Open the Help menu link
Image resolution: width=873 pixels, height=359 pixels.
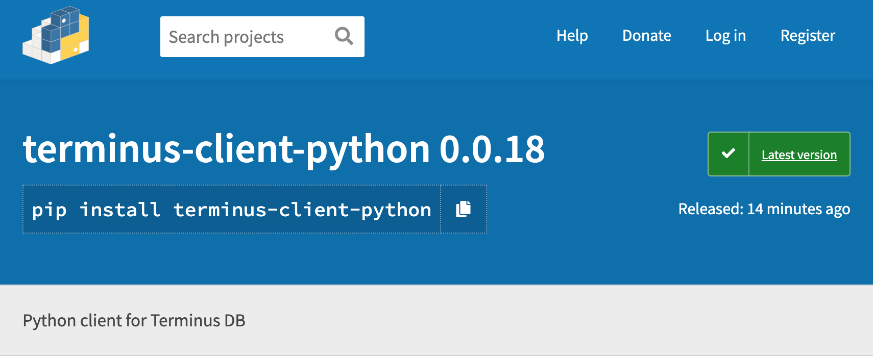tap(572, 36)
